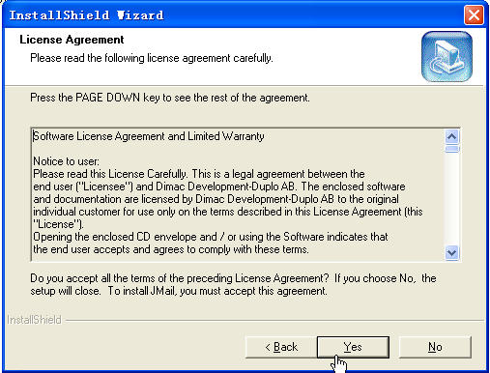This screenshot has width=490, height=373.
Task: Click Yes to accept the license
Action: (353, 347)
